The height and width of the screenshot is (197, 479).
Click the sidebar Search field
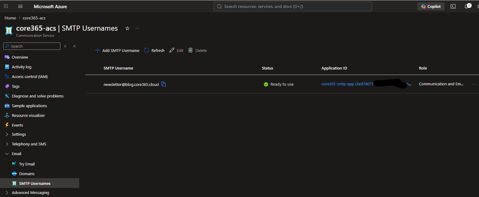coord(32,46)
